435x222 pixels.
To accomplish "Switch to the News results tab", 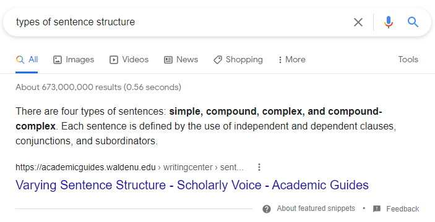I will [x=181, y=60].
